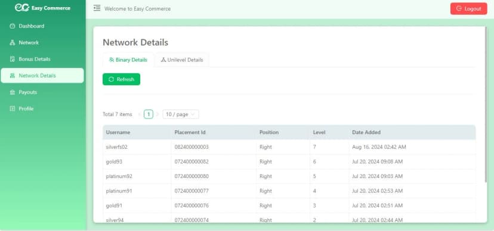
Task: Click date Jul 20, 2024 09:08 AM
Action: pos(378,161)
